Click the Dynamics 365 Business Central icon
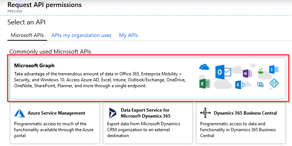The height and width of the screenshot is (146, 292). pyautogui.click(x=205, y=113)
